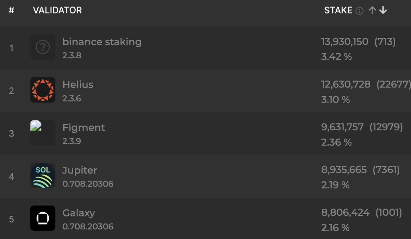Screen dimensions: 411x239
Task: Select row number 5 for Galaxy
Action: (x=11, y=219)
